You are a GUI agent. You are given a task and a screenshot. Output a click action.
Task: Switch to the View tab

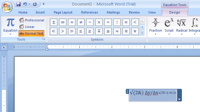coord(152,12)
